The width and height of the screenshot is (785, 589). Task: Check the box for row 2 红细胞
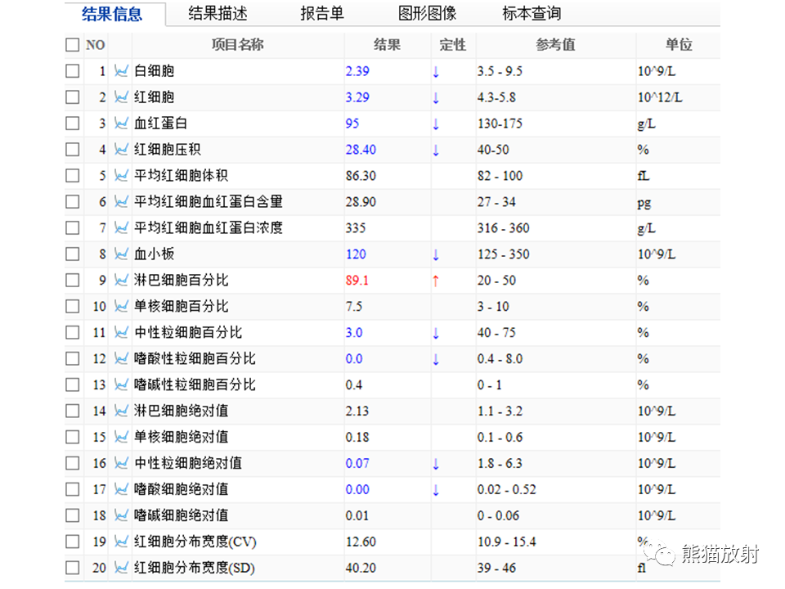coord(73,97)
